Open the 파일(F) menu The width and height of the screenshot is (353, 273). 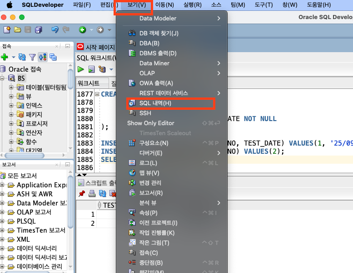(82, 5)
